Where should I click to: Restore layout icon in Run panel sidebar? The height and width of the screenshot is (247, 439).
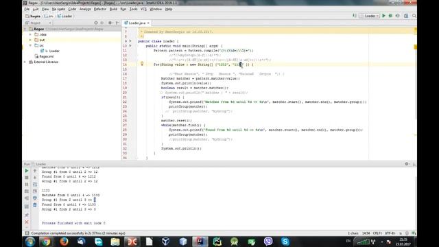(x=27, y=207)
